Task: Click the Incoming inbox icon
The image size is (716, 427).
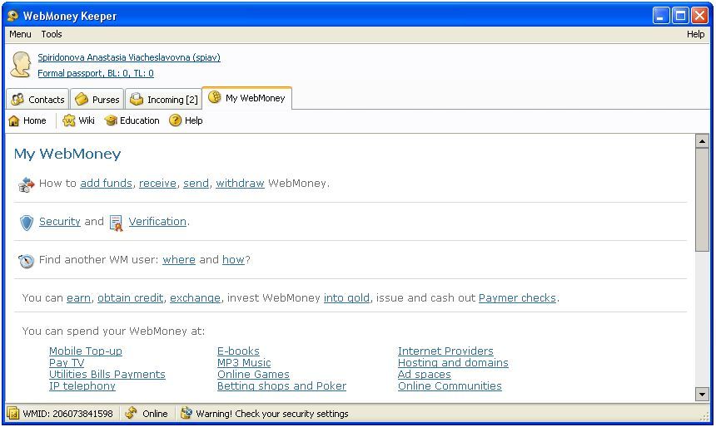Action: click(137, 100)
